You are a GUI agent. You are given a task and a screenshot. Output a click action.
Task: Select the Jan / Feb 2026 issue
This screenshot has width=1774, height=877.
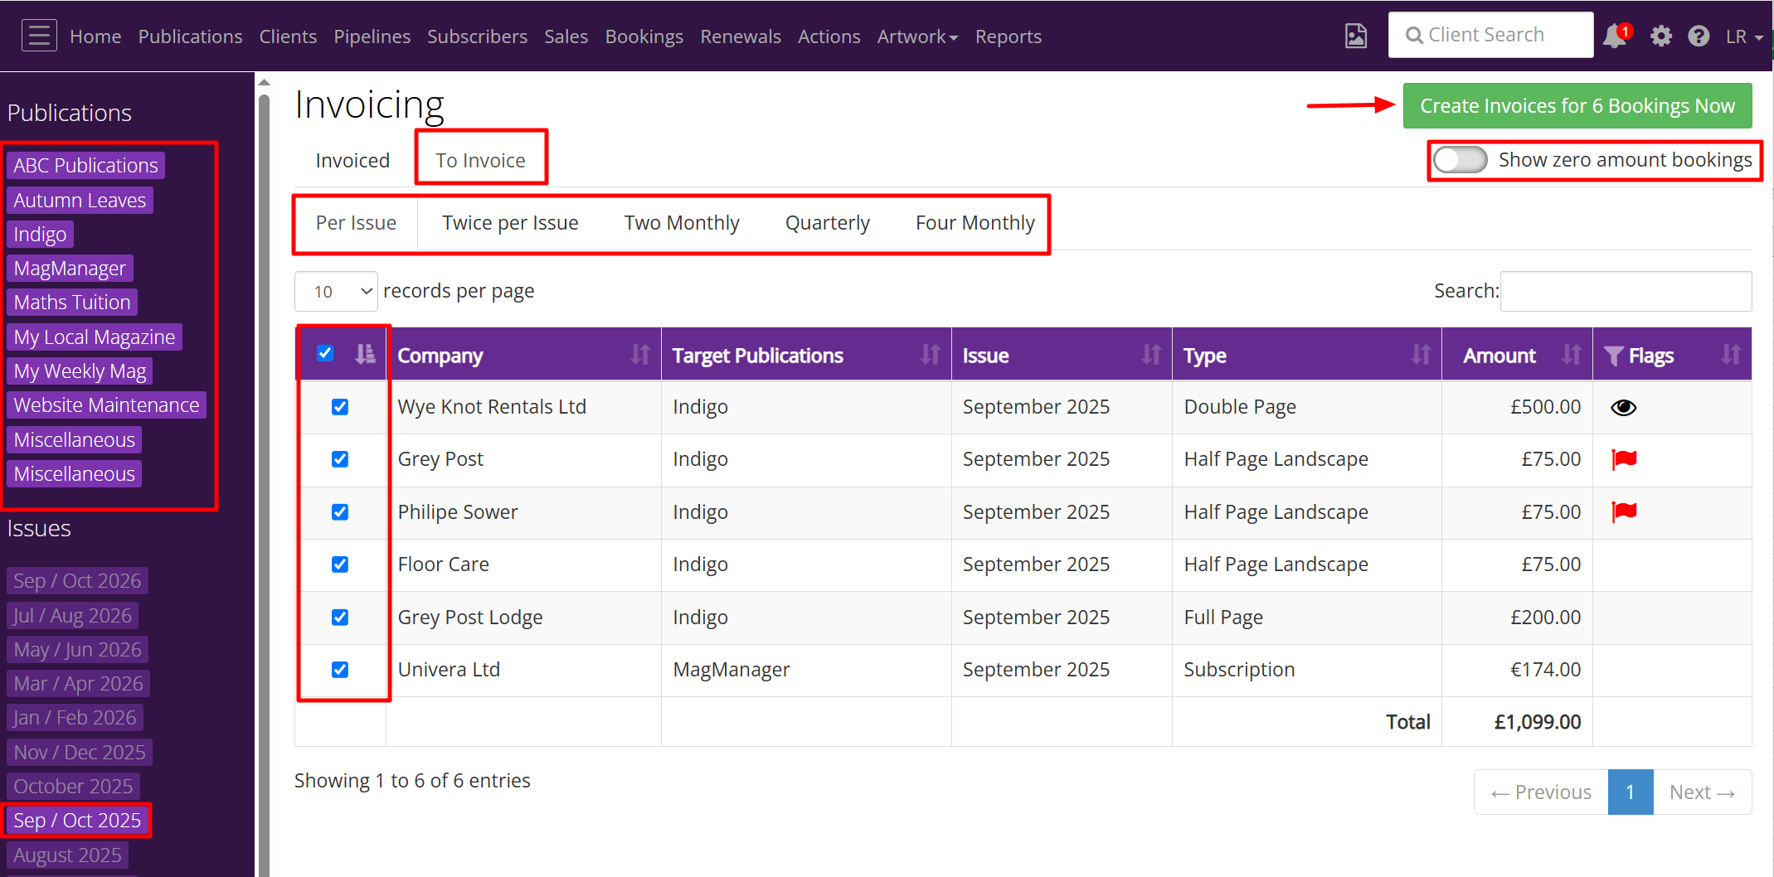click(x=75, y=717)
